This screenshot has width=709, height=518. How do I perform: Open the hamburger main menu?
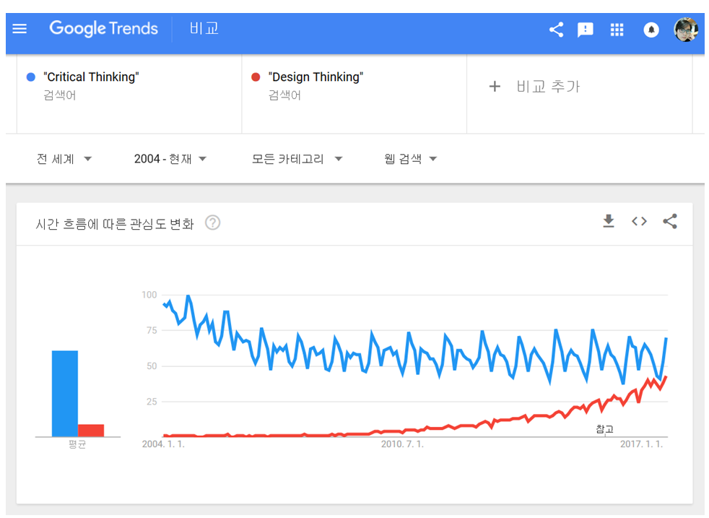tap(19, 29)
